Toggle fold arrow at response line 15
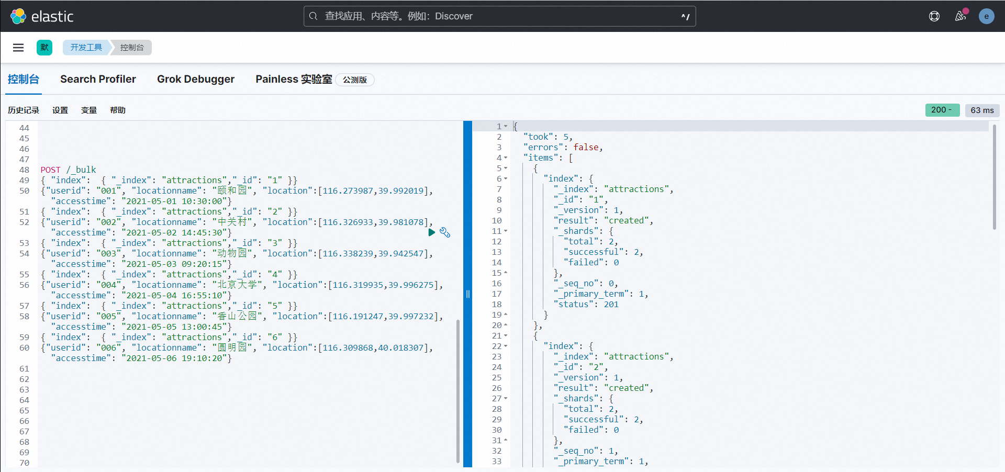Image resolution: width=1005 pixels, height=472 pixels. pyautogui.click(x=506, y=273)
